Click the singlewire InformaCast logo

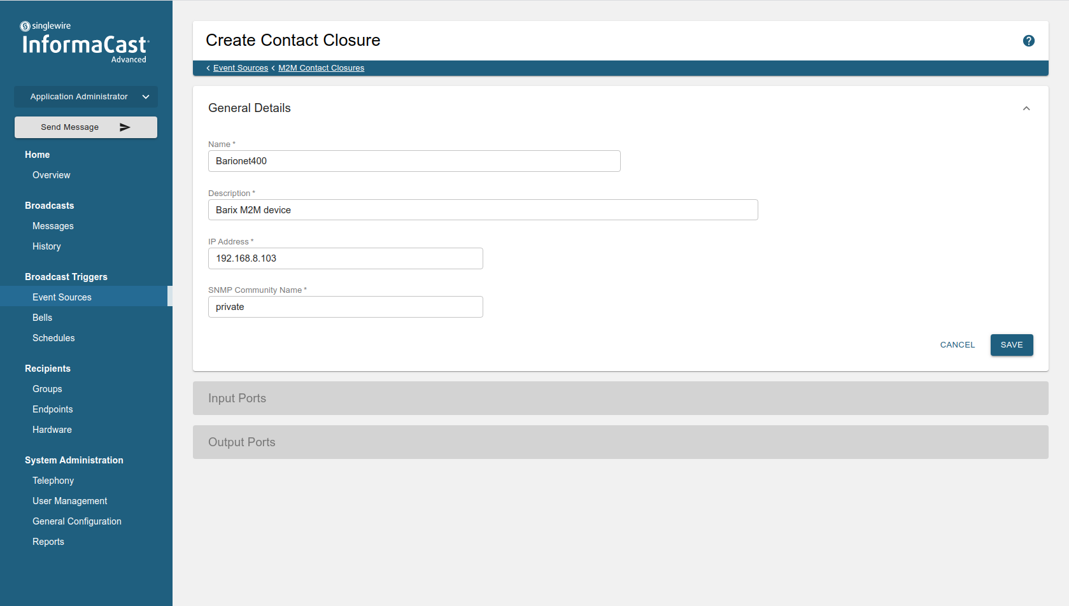[x=85, y=39]
